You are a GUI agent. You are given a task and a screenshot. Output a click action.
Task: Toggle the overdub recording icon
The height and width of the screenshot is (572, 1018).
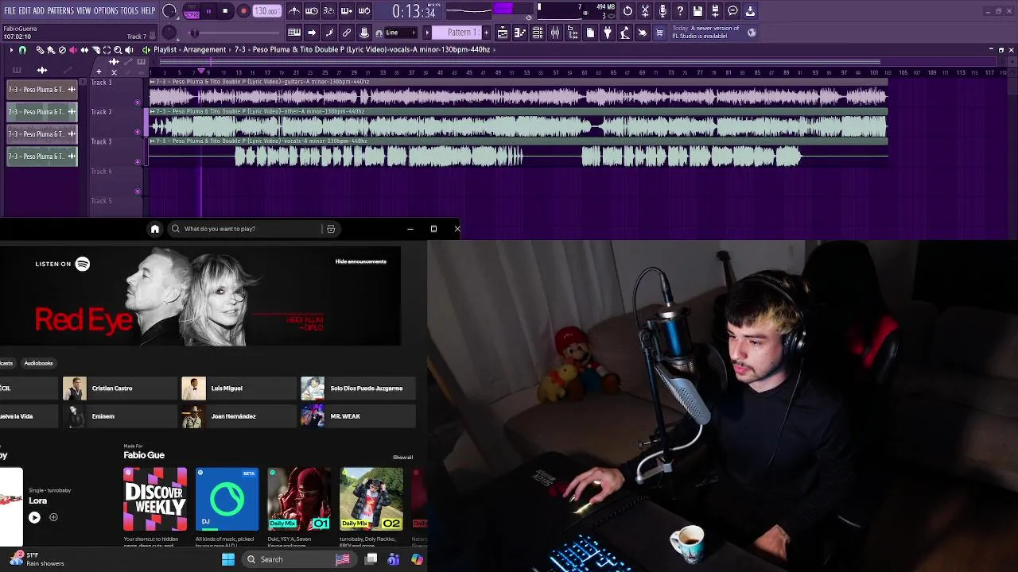[347, 11]
